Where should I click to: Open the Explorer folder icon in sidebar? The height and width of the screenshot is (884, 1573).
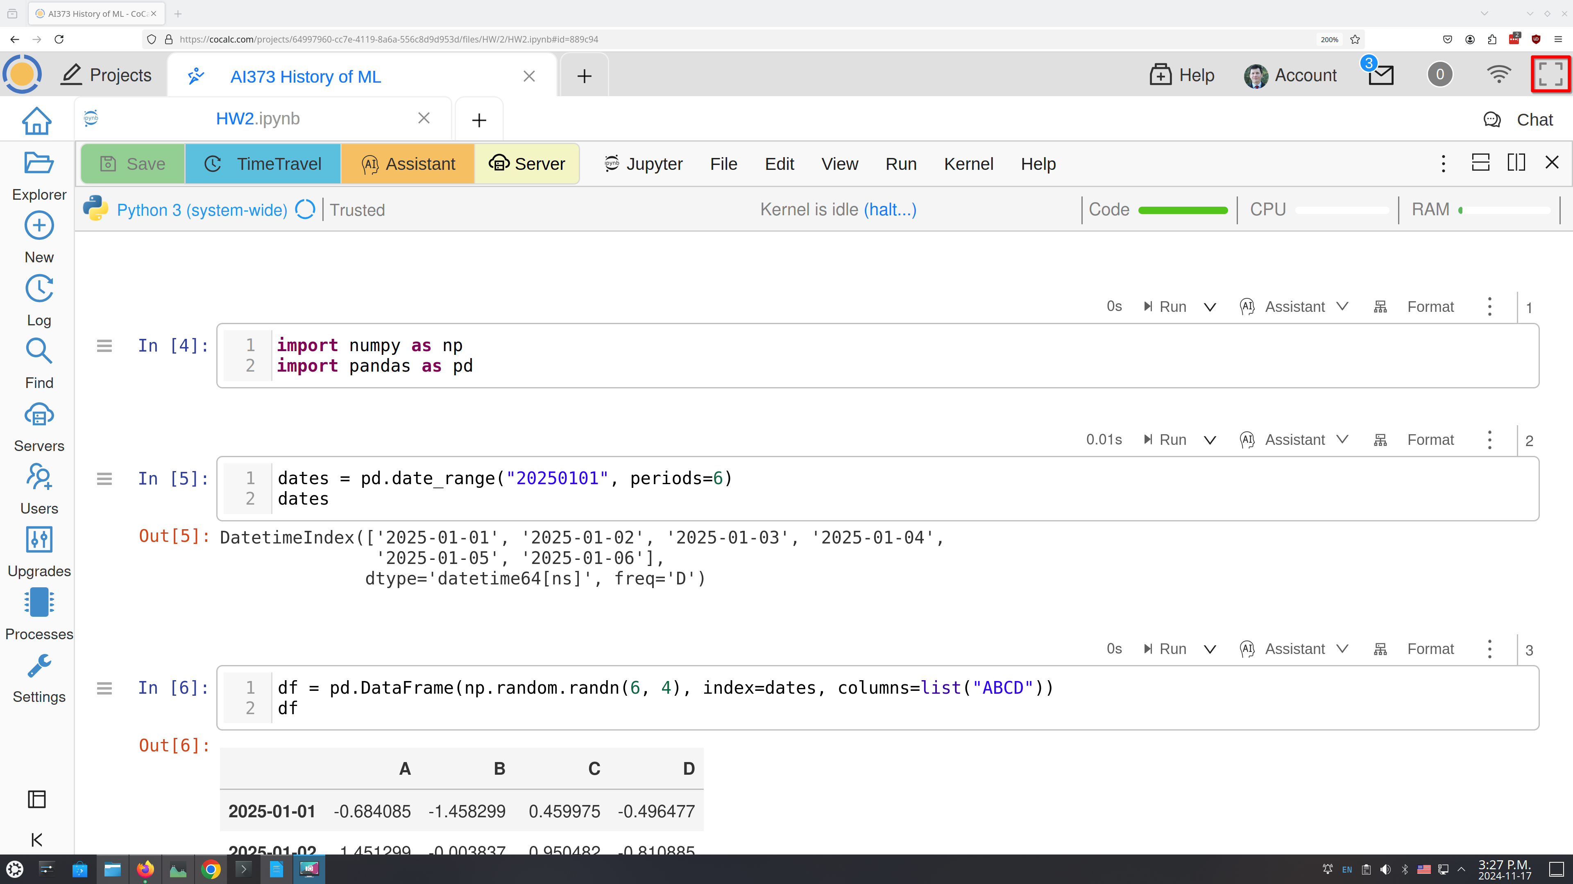[x=39, y=164]
